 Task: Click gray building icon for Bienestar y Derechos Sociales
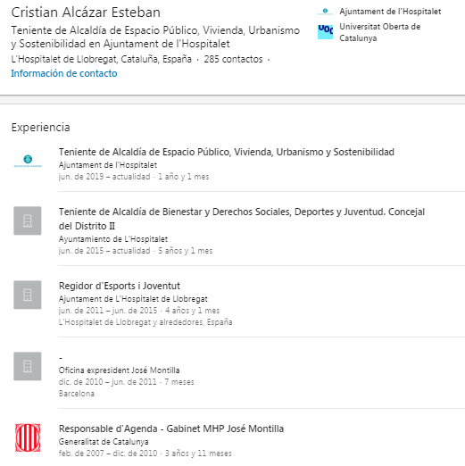point(28,221)
